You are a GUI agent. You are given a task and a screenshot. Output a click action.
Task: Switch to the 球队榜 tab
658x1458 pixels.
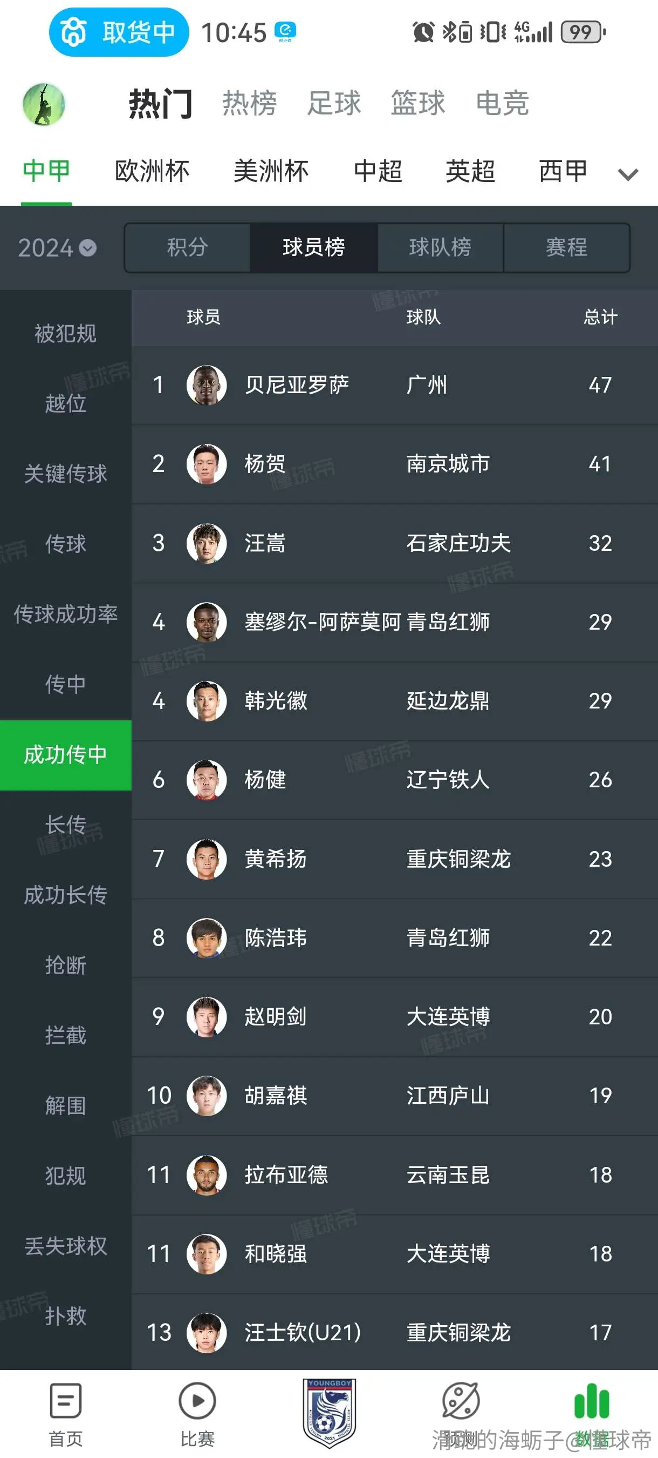point(440,247)
